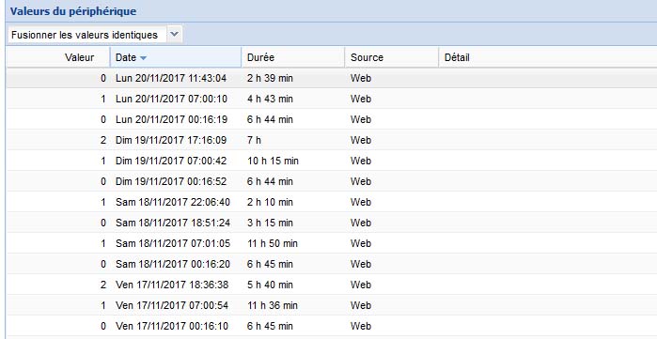The width and height of the screenshot is (657, 339).
Task: Sort by the Détail column header
Action: (548, 57)
